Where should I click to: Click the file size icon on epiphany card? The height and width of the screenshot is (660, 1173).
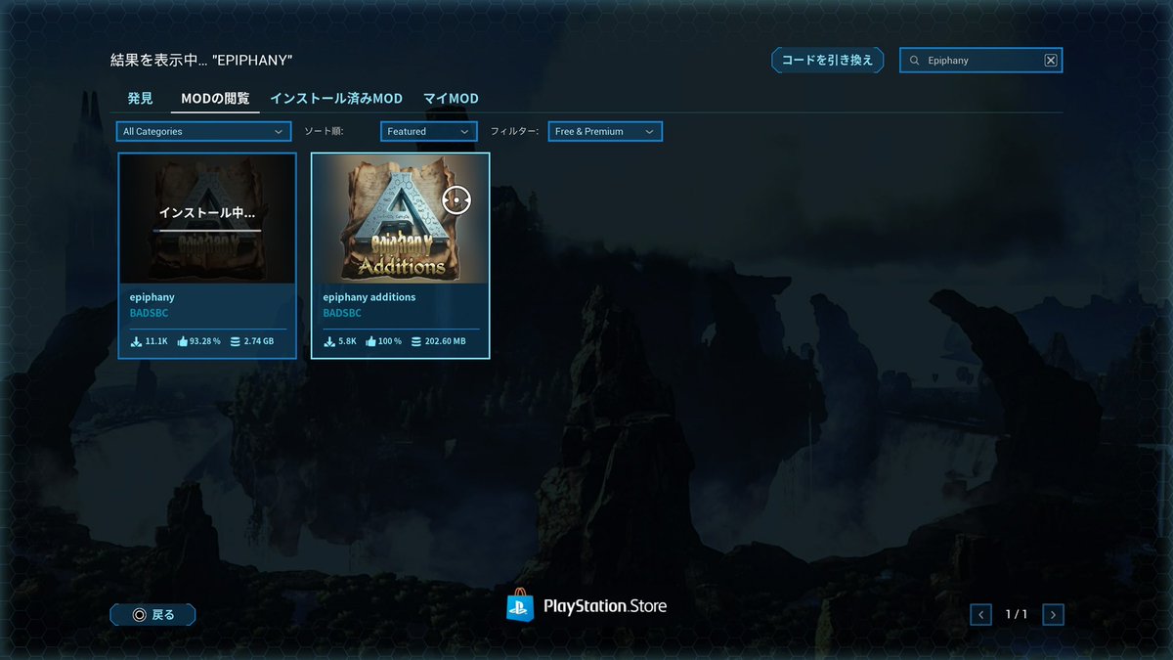point(235,342)
